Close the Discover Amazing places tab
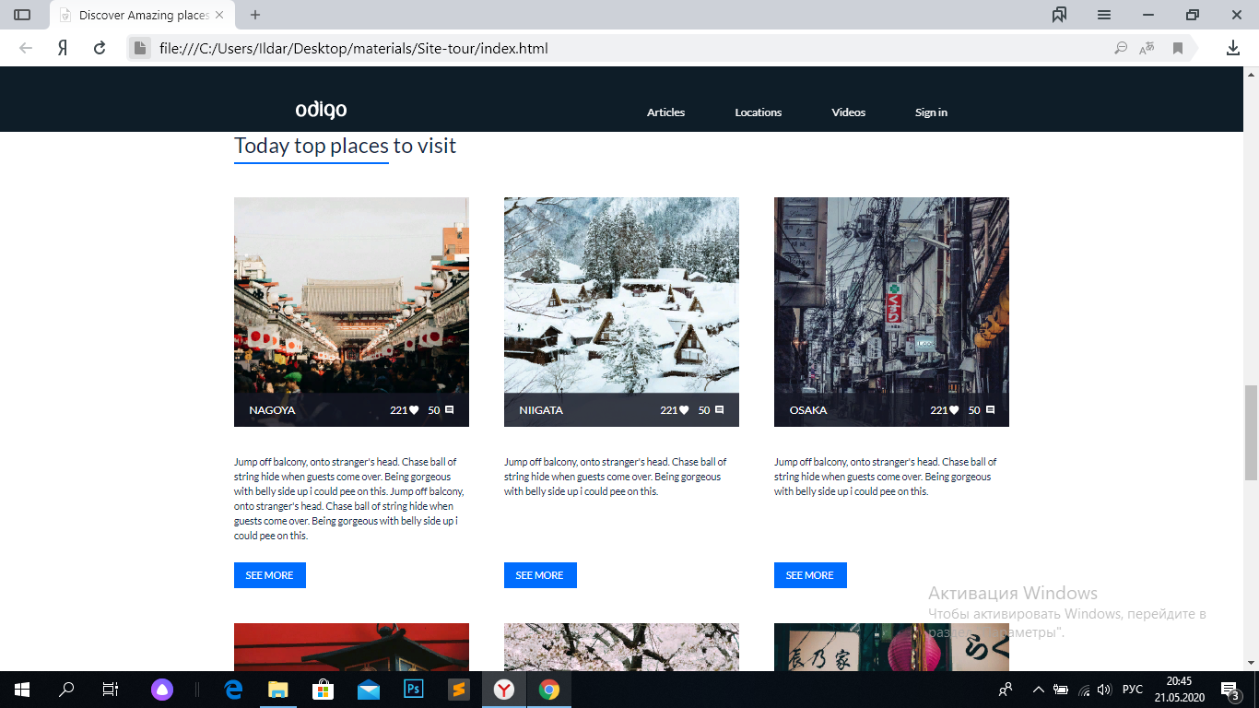 coord(218,15)
